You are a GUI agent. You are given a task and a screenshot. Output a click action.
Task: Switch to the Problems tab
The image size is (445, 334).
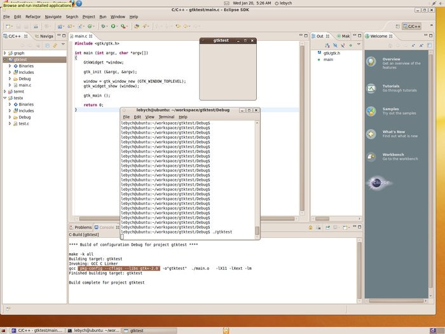tap(81, 227)
